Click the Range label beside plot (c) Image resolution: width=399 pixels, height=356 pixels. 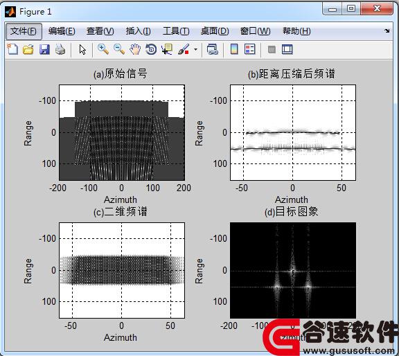tap(28, 271)
